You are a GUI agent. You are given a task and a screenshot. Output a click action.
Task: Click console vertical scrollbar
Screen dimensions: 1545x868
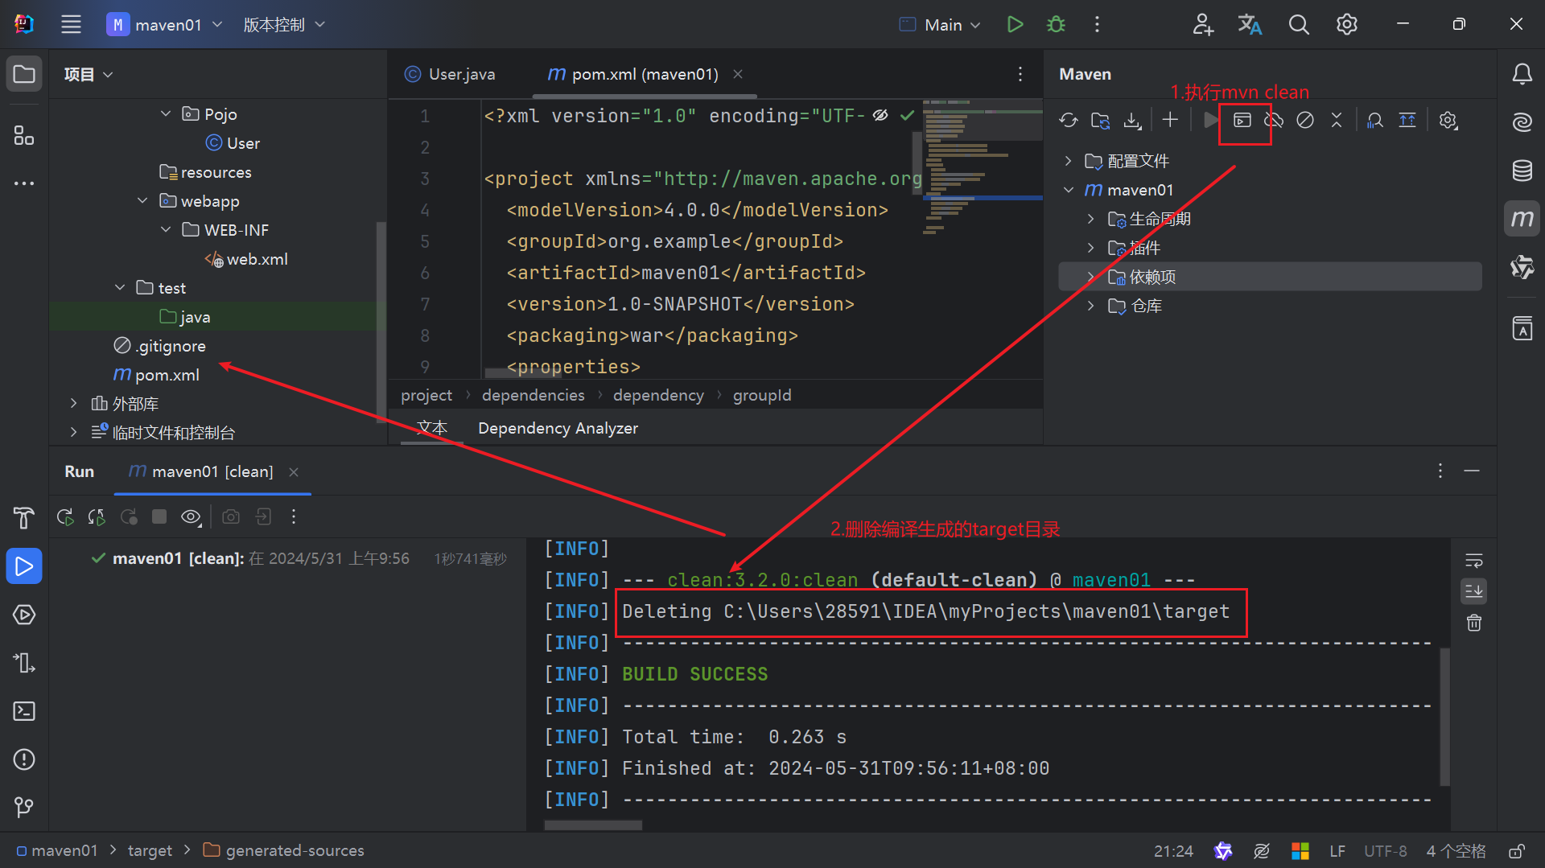(x=1444, y=716)
